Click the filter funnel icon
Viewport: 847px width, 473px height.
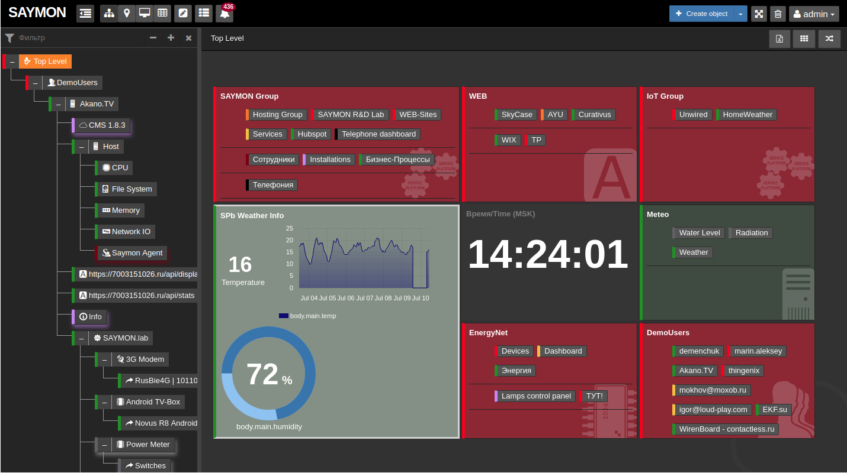click(9, 38)
